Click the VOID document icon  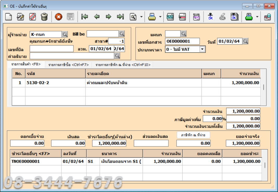pos(33,17)
